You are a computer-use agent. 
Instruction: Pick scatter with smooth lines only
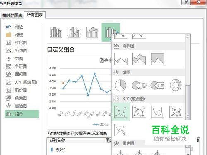(x=157, y=112)
